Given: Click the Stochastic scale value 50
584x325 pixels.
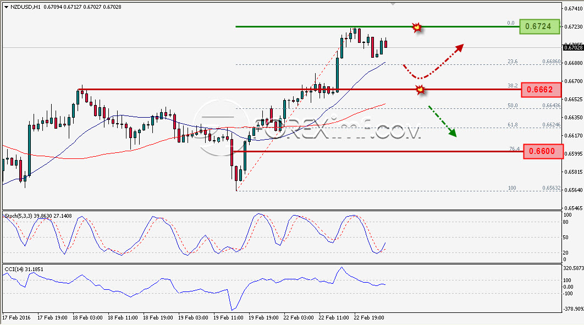Looking at the screenshot, I should point(566,238).
